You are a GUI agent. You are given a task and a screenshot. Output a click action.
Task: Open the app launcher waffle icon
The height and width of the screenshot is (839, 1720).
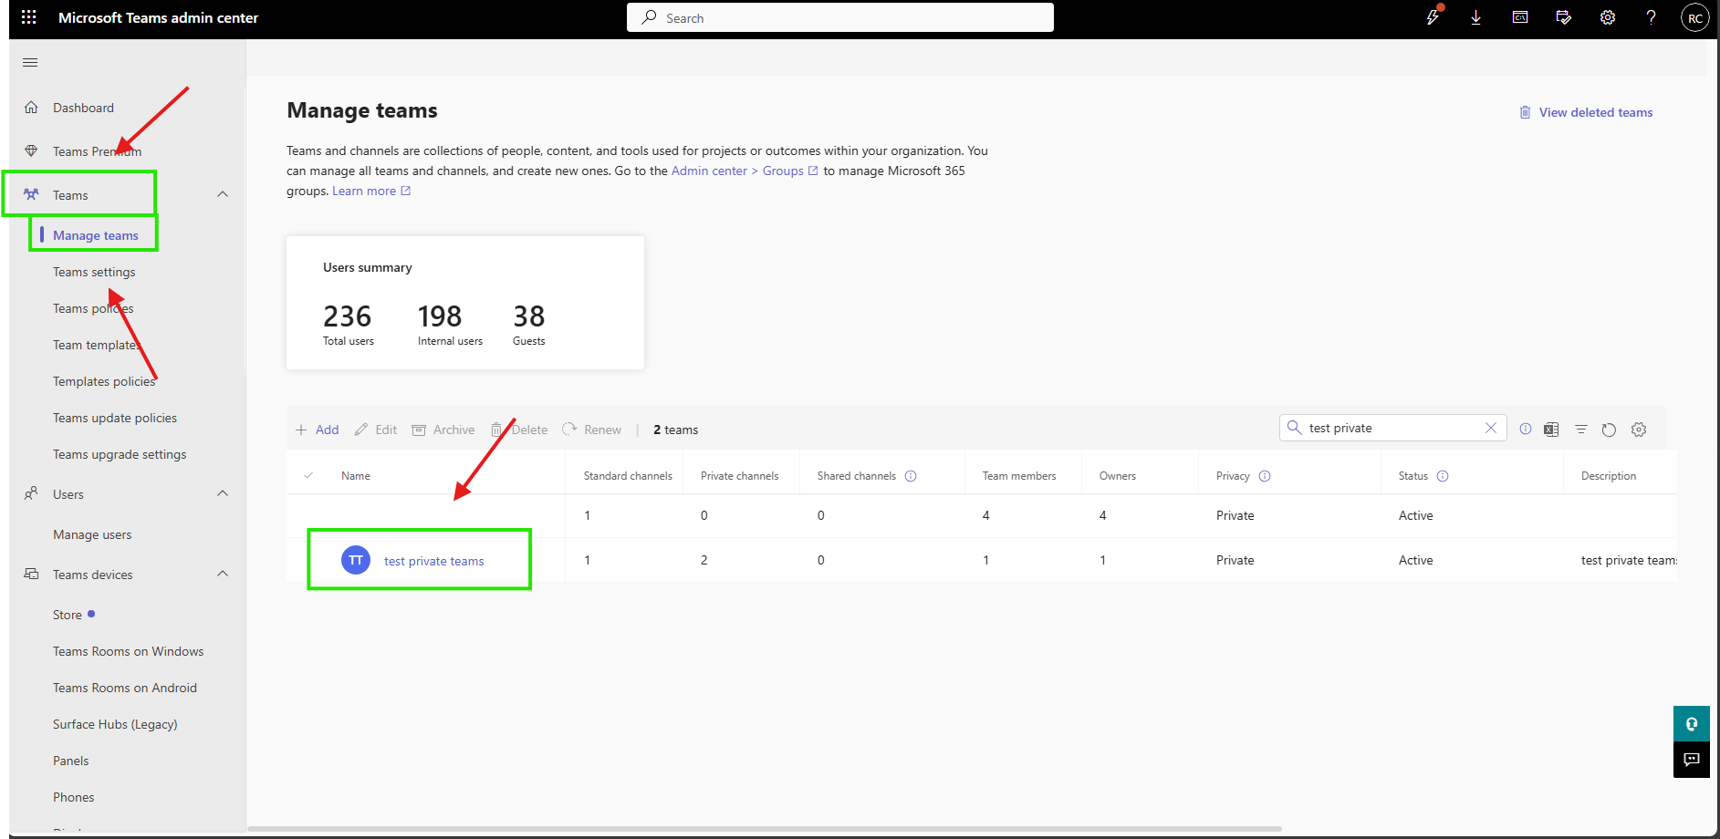point(29,17)
